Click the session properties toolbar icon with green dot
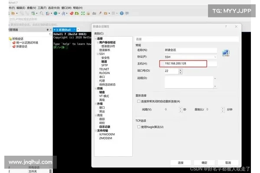Screen dimensions: 260x173 pyautogui.click(x=33, y=13)
